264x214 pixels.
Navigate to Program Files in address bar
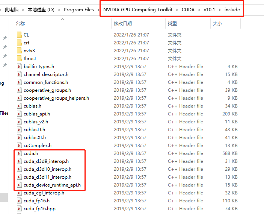[79, 10]
